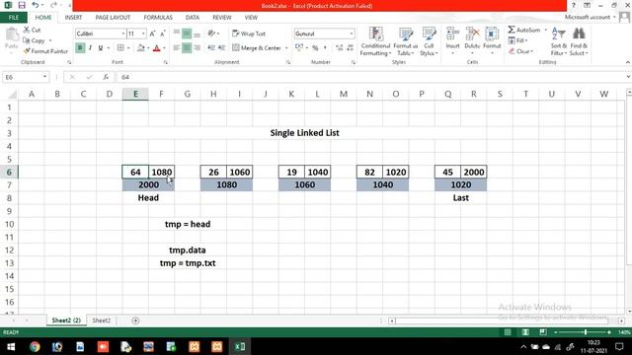Increase font size with the A-up icon
Screen dimensions: 632x355
pyautogui.click(x=152, y=34)
